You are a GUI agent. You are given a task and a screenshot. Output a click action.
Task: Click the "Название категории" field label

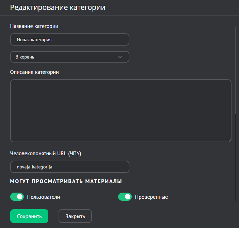point(34,26)
